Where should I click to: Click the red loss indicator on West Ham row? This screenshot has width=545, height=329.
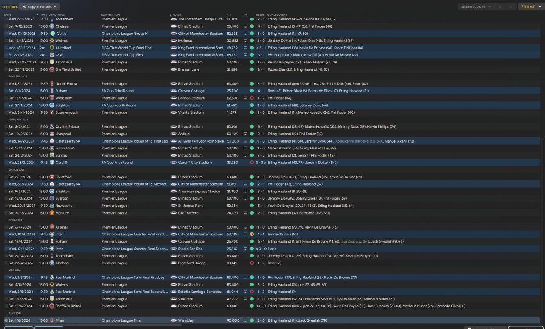coord(252,98)
